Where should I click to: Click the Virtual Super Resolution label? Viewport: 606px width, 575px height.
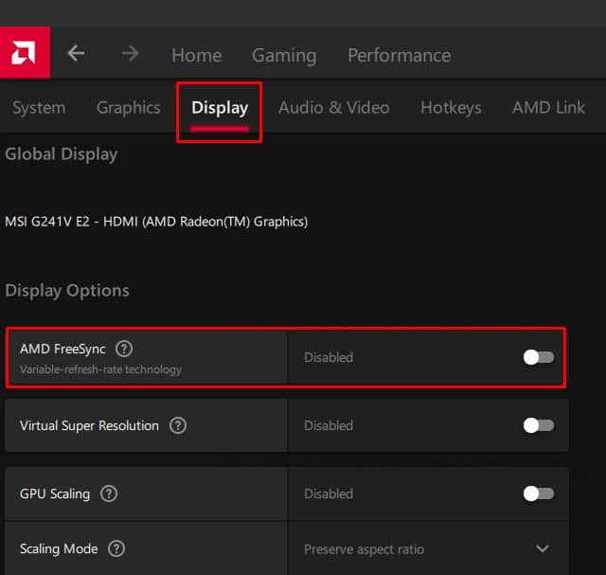click(89, 425)
